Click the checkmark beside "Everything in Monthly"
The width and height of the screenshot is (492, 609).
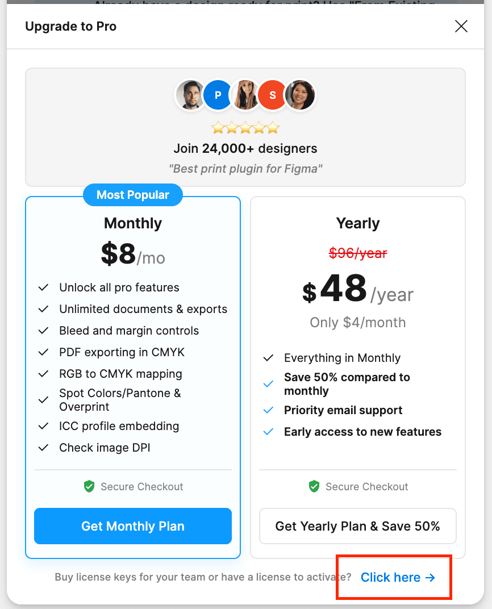(268, 358)
